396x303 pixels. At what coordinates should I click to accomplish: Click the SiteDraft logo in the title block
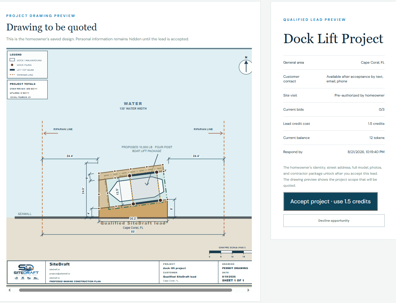26,272
